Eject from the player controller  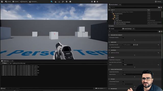pyautogui.click(x=97, y=2)
